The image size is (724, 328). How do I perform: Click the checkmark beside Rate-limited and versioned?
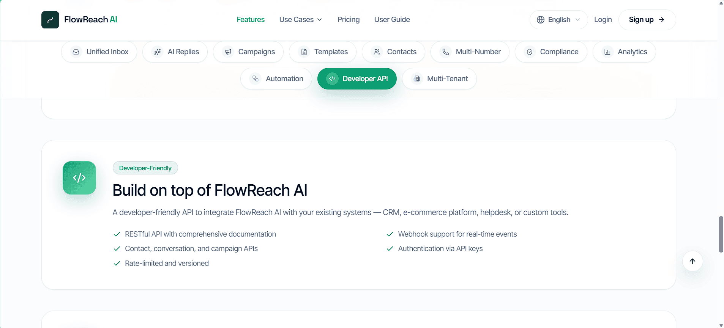(117, 264)
